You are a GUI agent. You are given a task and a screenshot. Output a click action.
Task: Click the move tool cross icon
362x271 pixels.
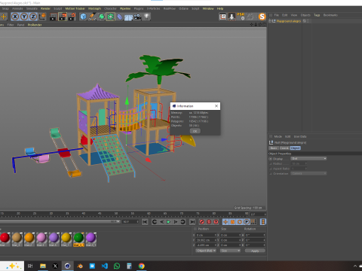[4, 17]
